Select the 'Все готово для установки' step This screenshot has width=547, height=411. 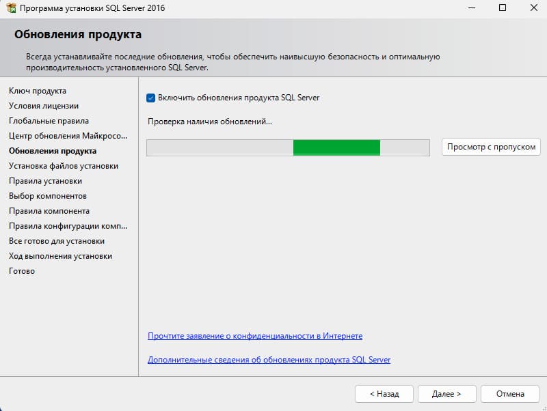point(57,241)
